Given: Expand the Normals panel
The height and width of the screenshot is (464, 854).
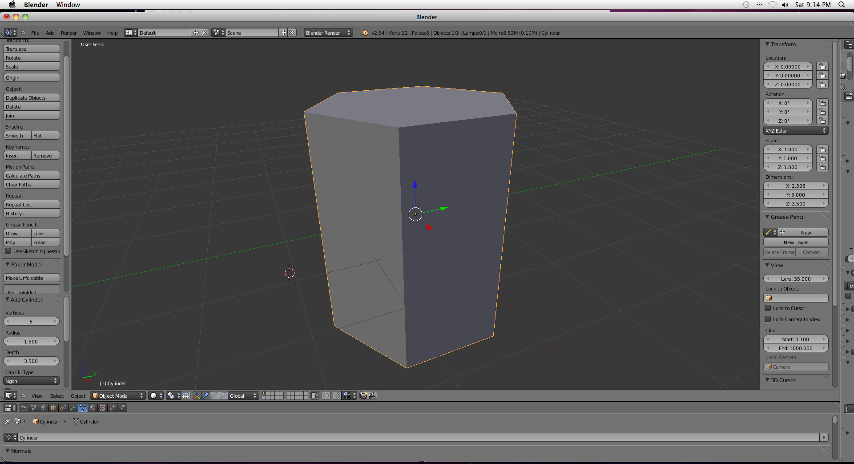Looking at the screenshot, I should point(8,451).
